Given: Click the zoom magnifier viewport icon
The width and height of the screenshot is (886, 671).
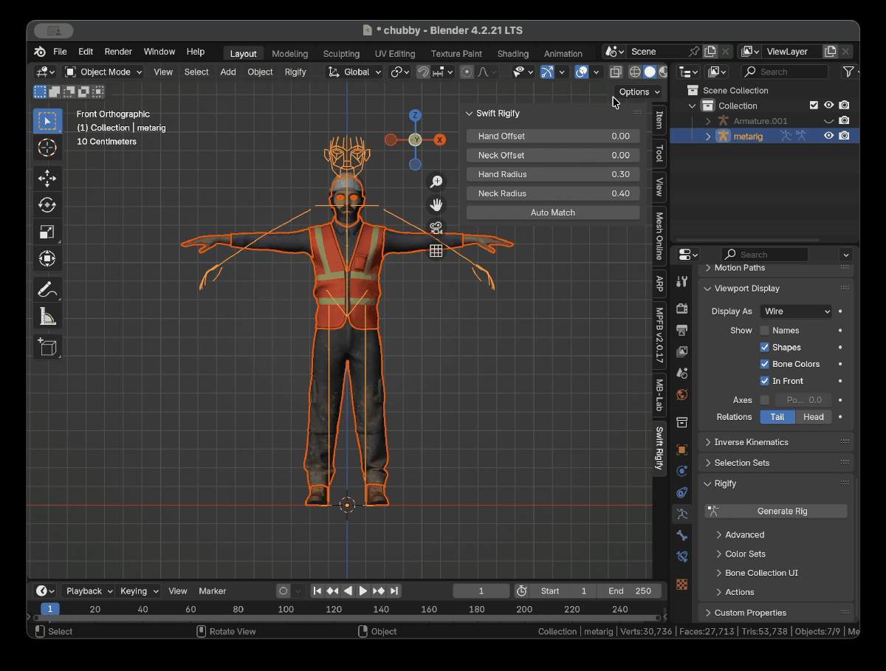Looking at the screenshot, I should [x=436, y=182].
